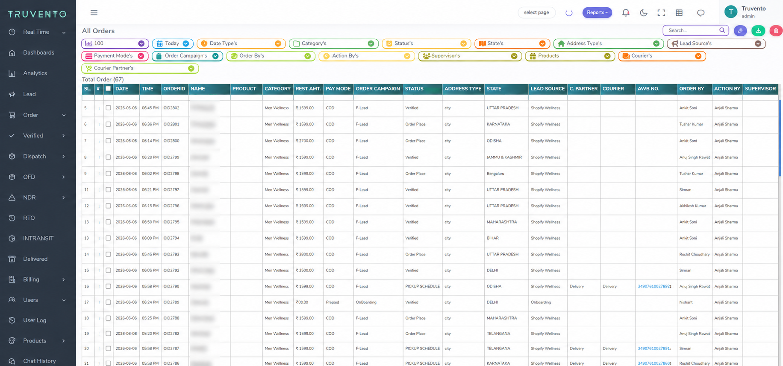Click the Analytics chart icon

tap(12, 73)
